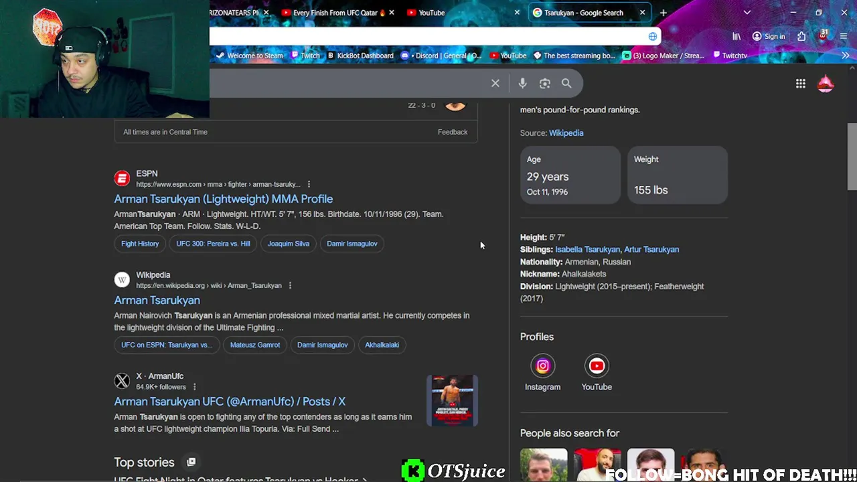Select the Mateusz Gamrot chip
This screenshot has width=857, height=482.
pyautogui.click(x=255, y=345)
